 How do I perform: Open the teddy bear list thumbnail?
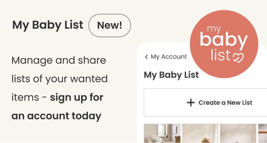pos(200,133)
